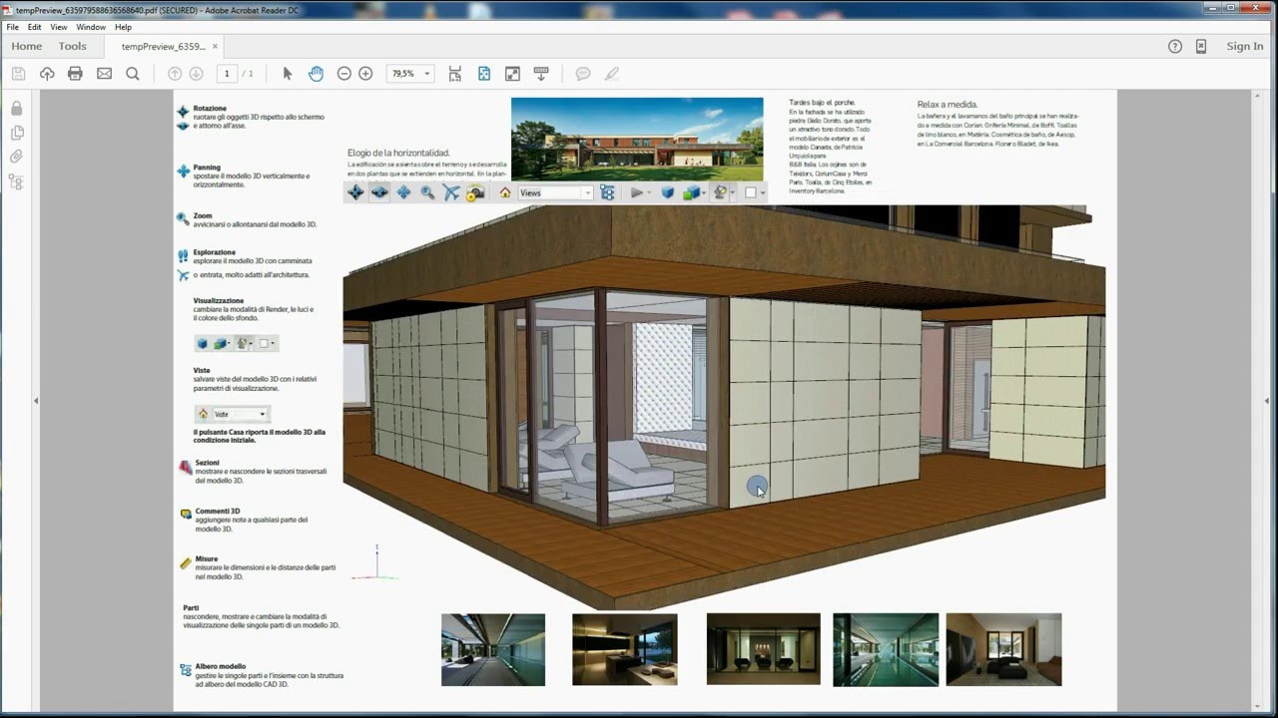The width and height of the screenshot is (1278, 718).
Task: Open the page thumbnails panel icon
Action: pos(16,133)
